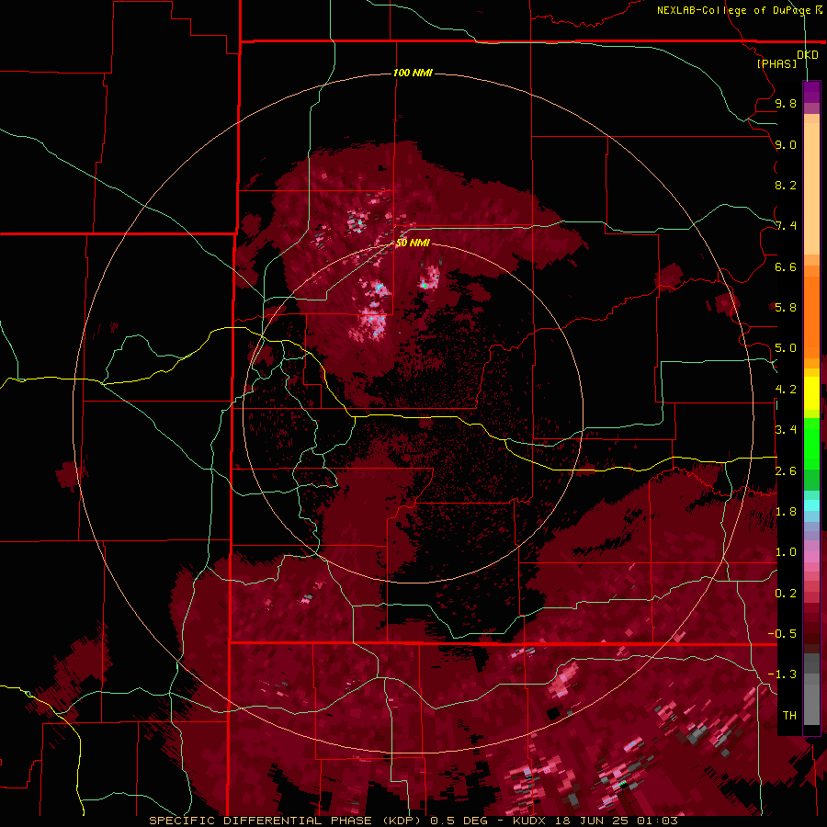Click the 3.4 legend value
The height and width of the screenshot is (827, 827).
(786, 430)
